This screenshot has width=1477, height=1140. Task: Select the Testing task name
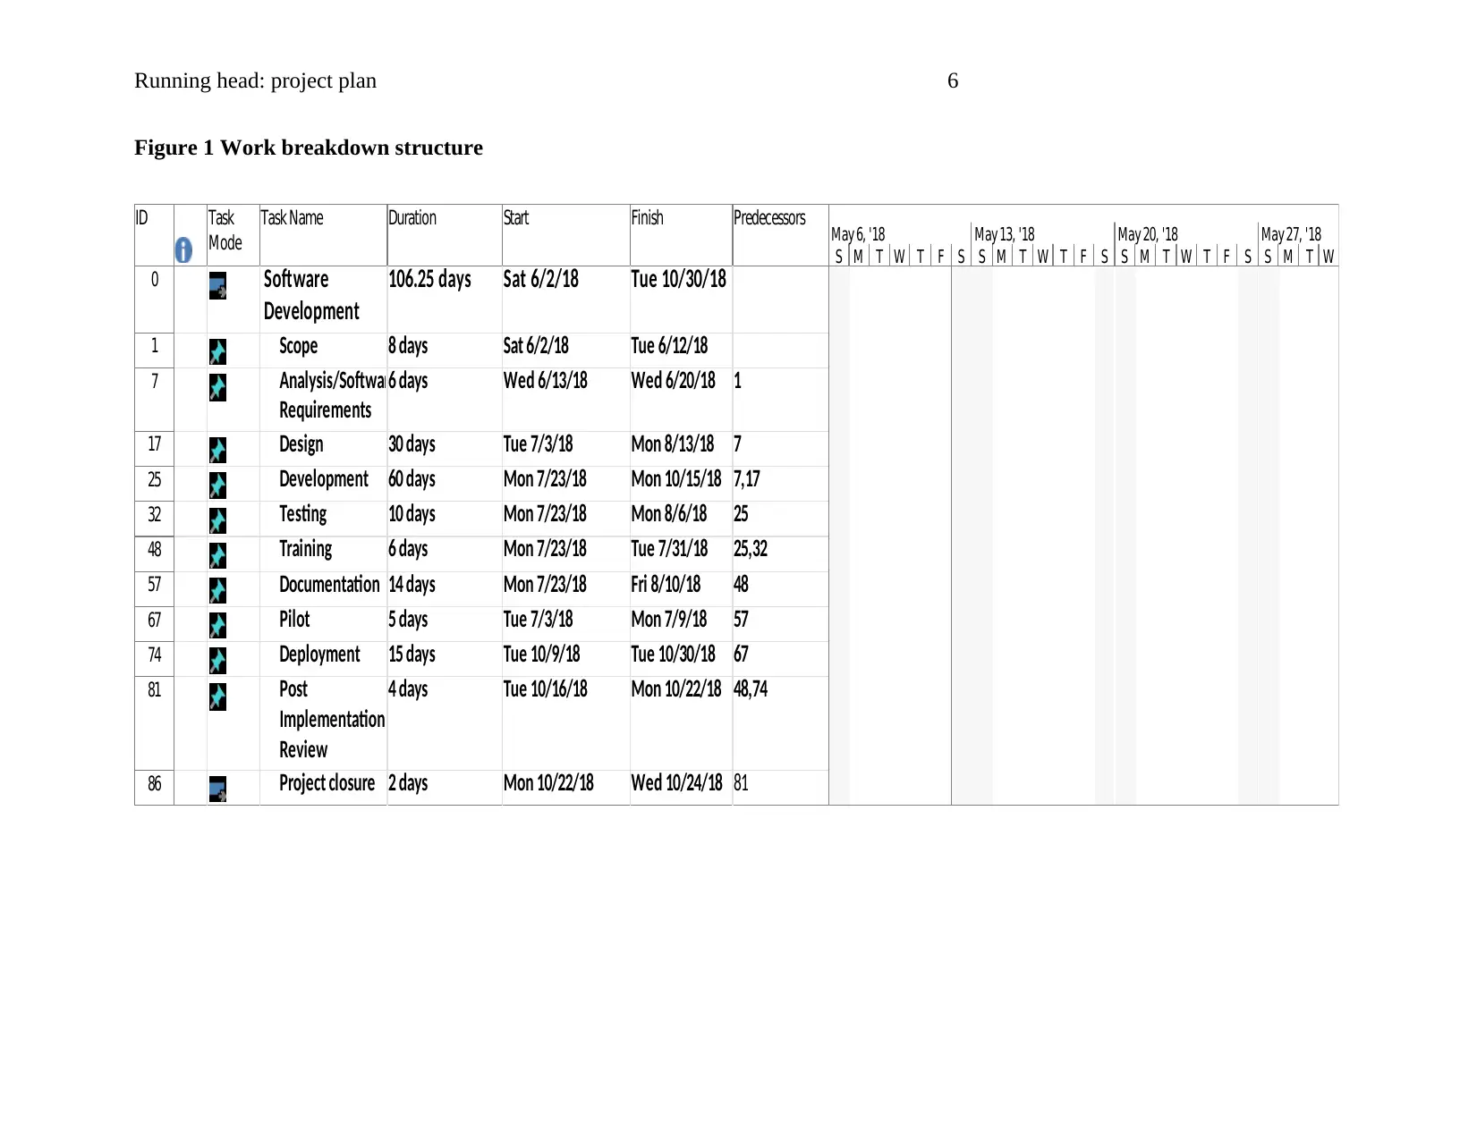(303, 514)
